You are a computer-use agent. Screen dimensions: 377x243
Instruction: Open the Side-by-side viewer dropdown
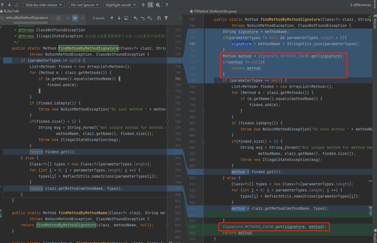(44, 5)
